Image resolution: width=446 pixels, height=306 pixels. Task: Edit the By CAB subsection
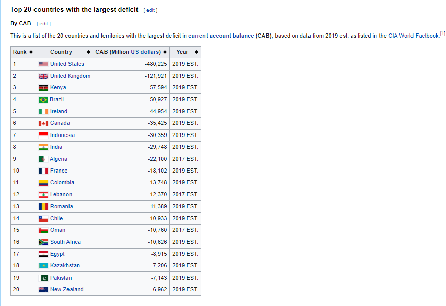point(44,24)
